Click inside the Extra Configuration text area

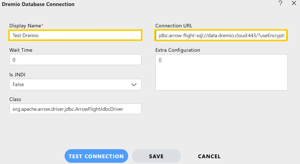pyautogui.click(x=221, y=72)
